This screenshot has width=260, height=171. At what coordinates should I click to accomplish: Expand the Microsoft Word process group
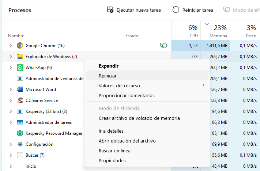[11, 90]
